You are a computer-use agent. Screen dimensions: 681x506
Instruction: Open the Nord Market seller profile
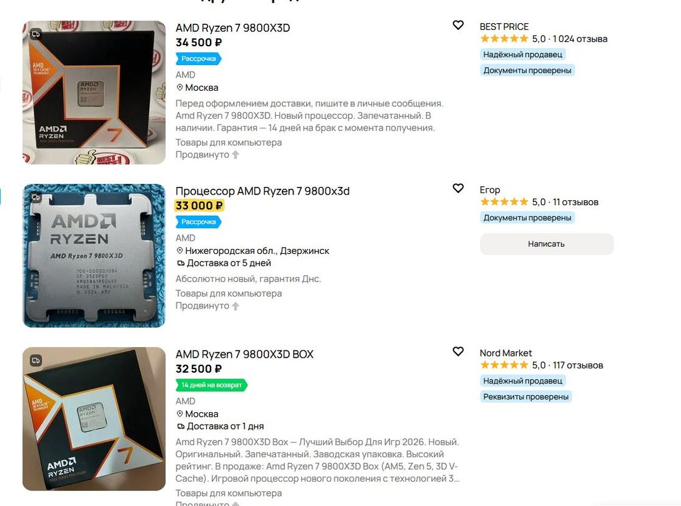(505, 353)
